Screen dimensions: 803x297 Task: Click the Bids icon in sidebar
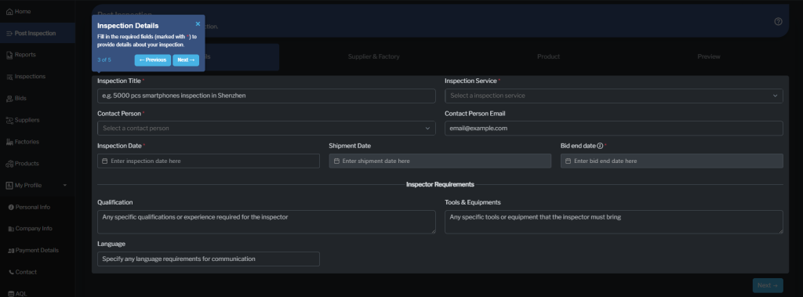click(9, 98)
